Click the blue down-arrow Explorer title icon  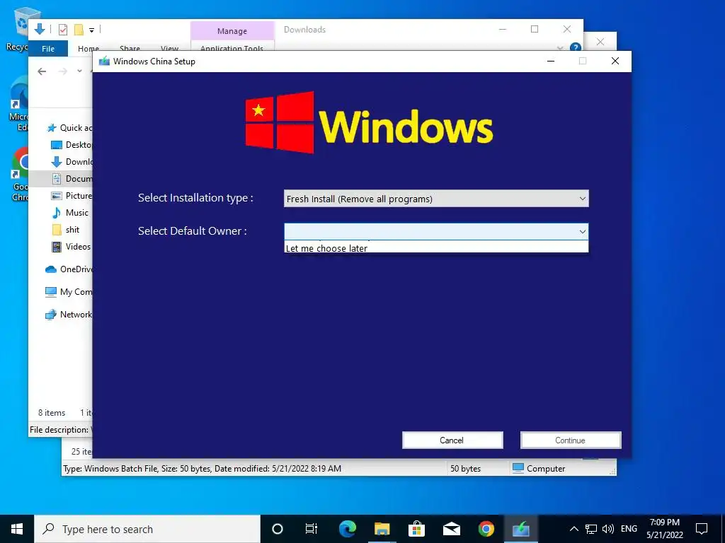[40, 29]
